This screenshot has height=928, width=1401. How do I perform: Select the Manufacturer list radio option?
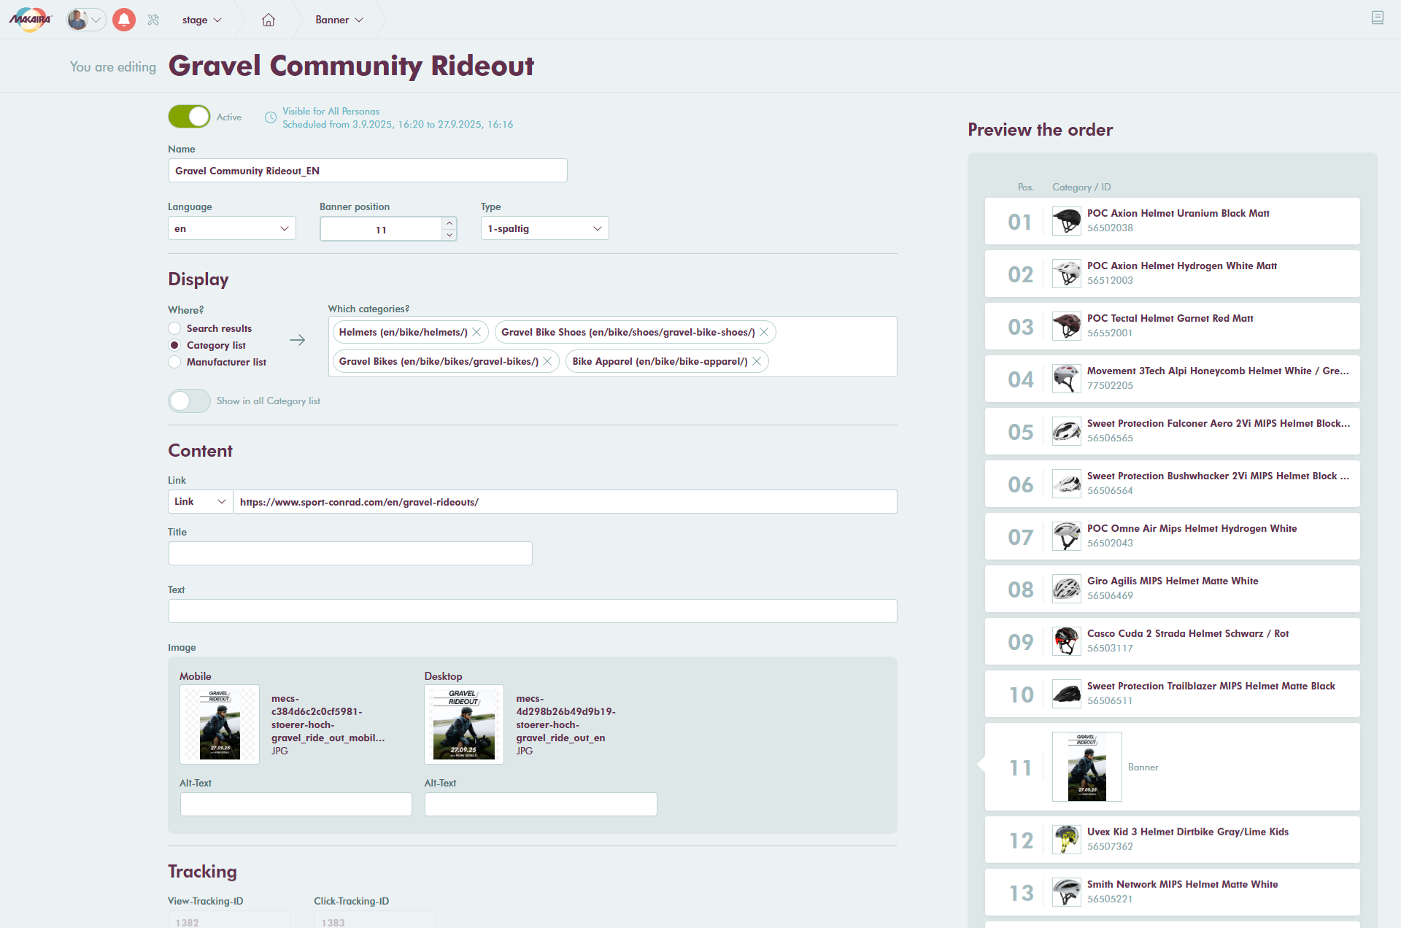pos(174,362)
